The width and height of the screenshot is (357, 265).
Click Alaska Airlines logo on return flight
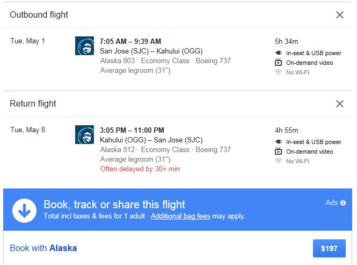(x=85, y=135)
